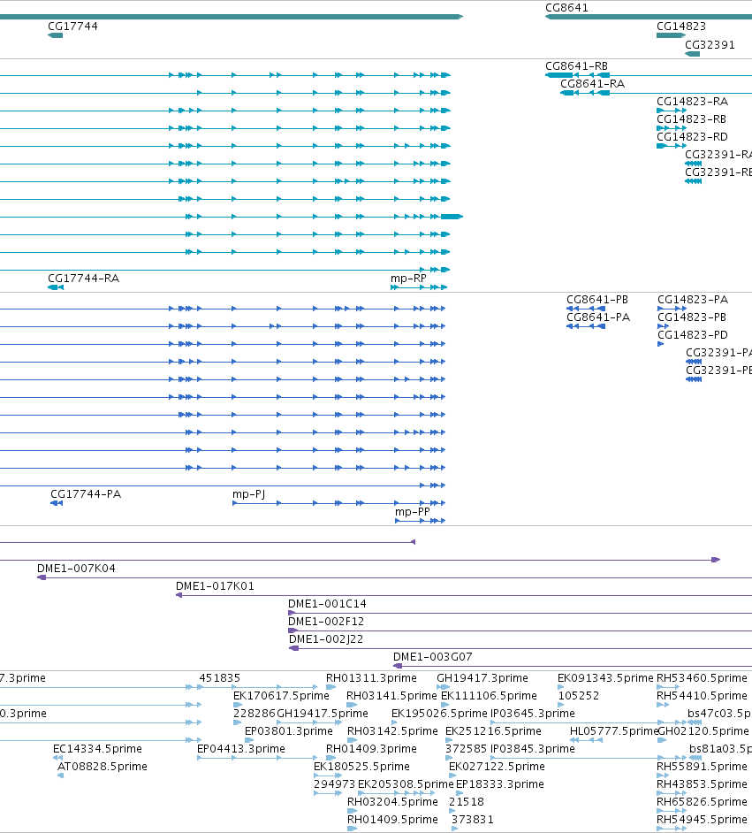Click EST IP03845.3prime

(532, 749)
